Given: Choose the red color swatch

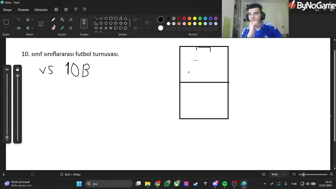Looking at the screenshot, I should click(x=184, y=18).
